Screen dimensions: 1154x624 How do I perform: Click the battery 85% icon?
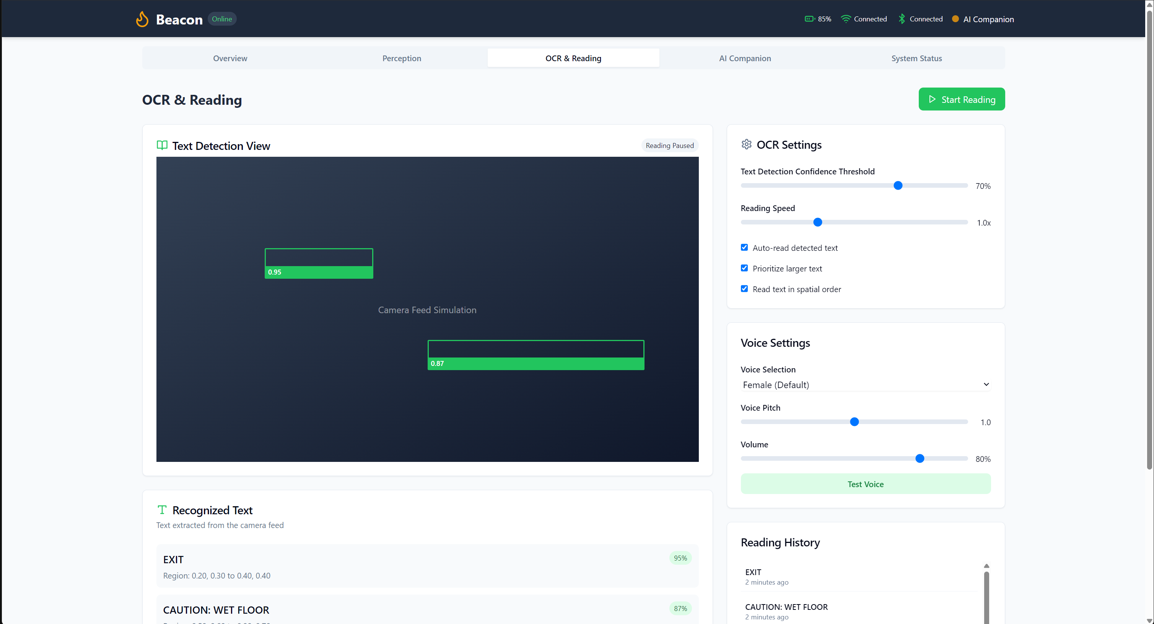click(809, 19)
